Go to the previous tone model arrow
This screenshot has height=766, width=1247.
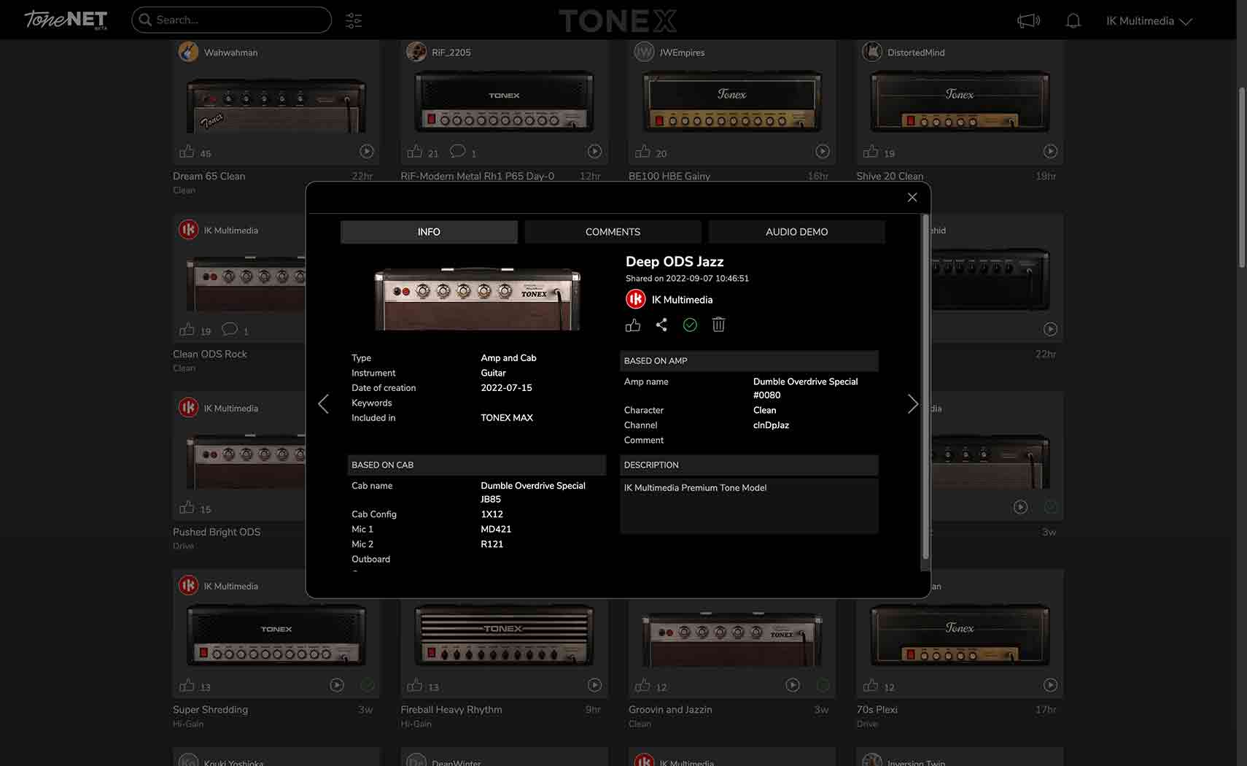(x=324, y=403)
